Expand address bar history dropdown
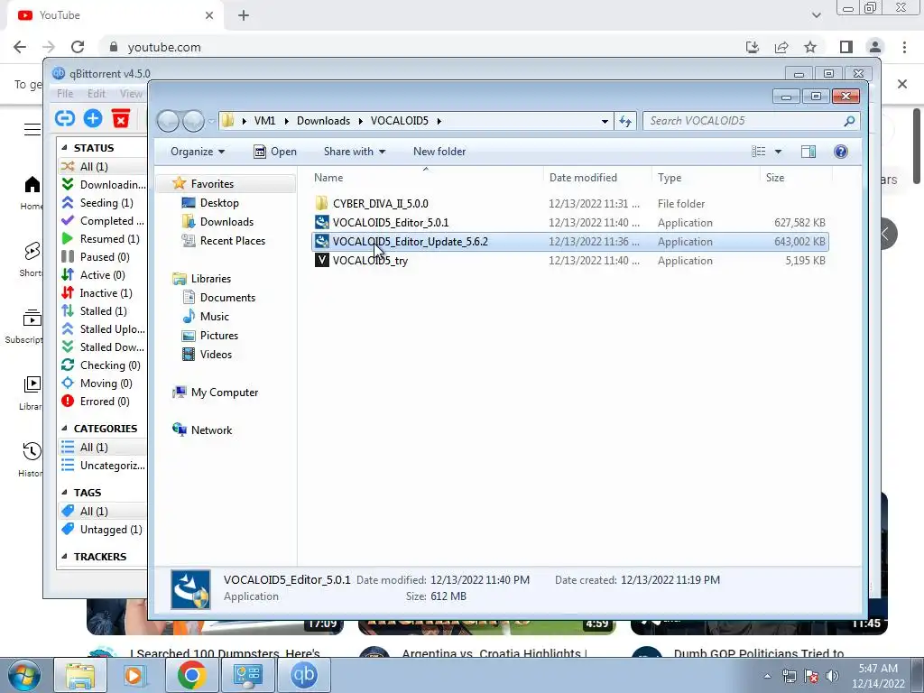 (x=605, y=121)
